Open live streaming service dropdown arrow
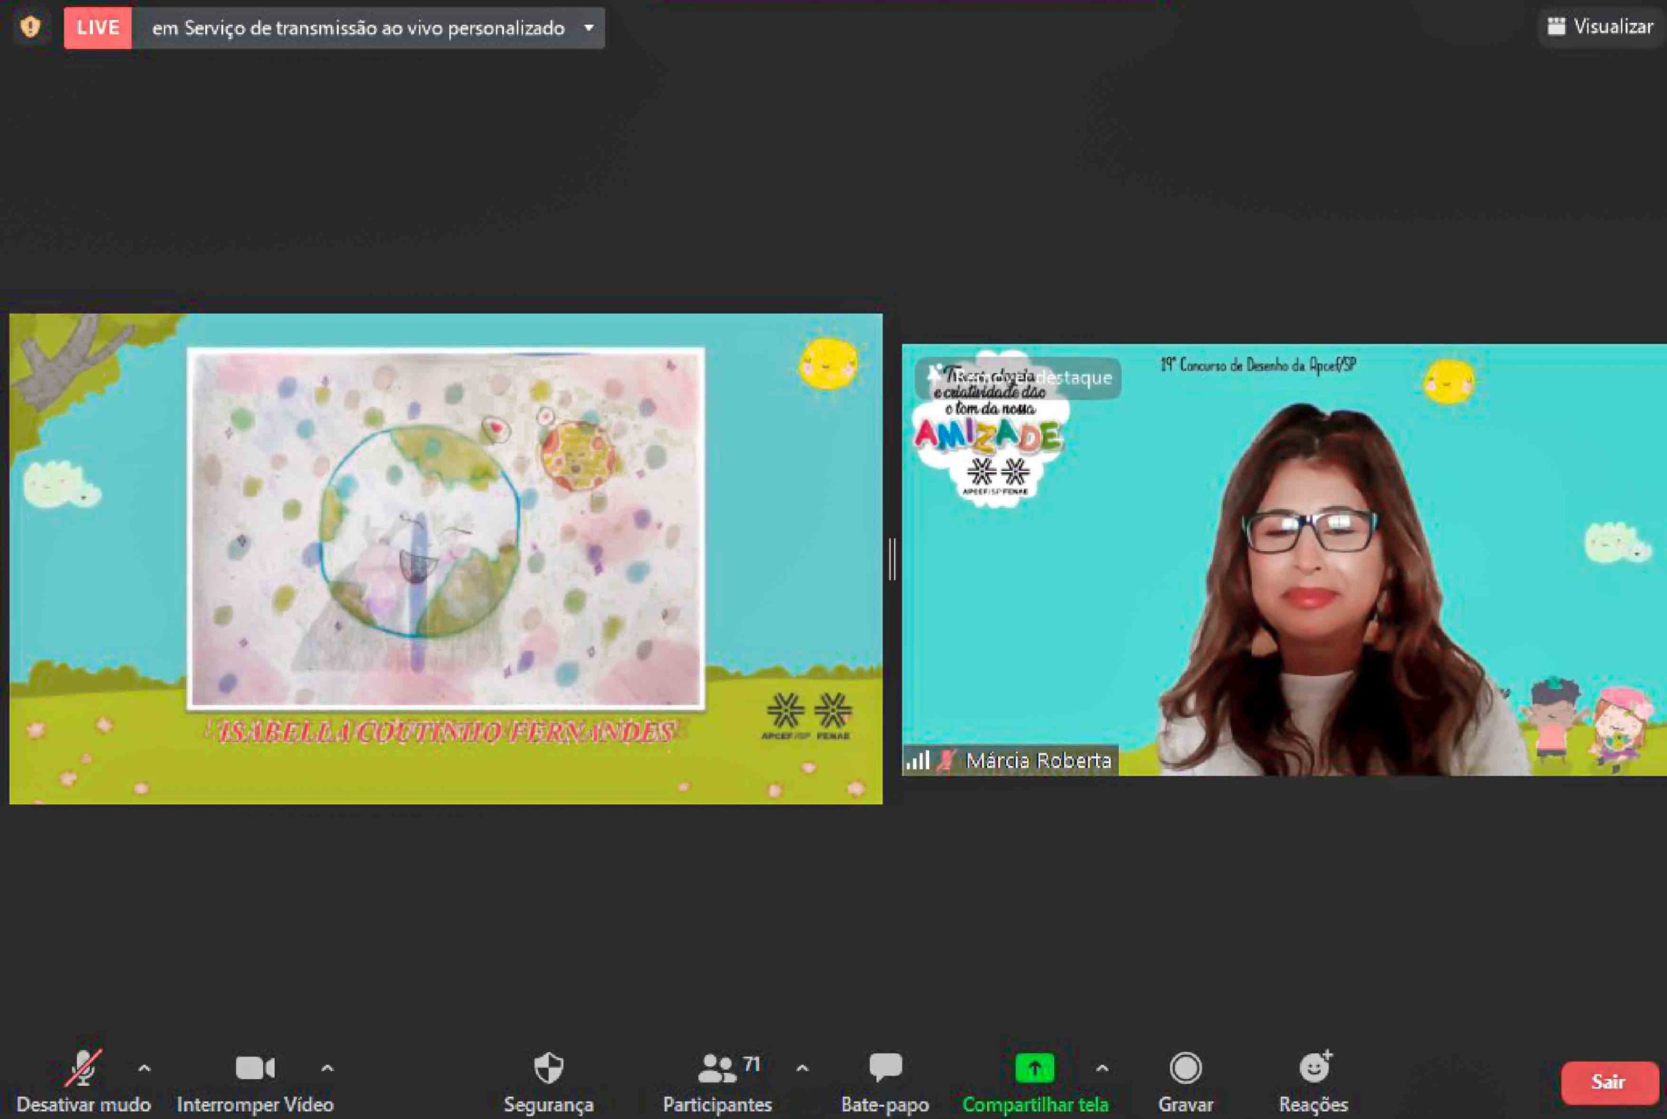 (589, 28)
